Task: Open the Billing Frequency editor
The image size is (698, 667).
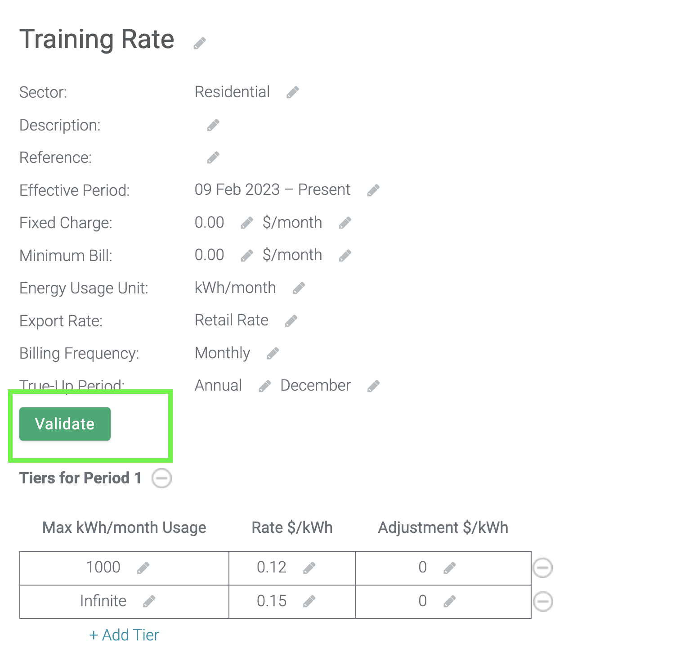Action: click(x=272, y=353)
